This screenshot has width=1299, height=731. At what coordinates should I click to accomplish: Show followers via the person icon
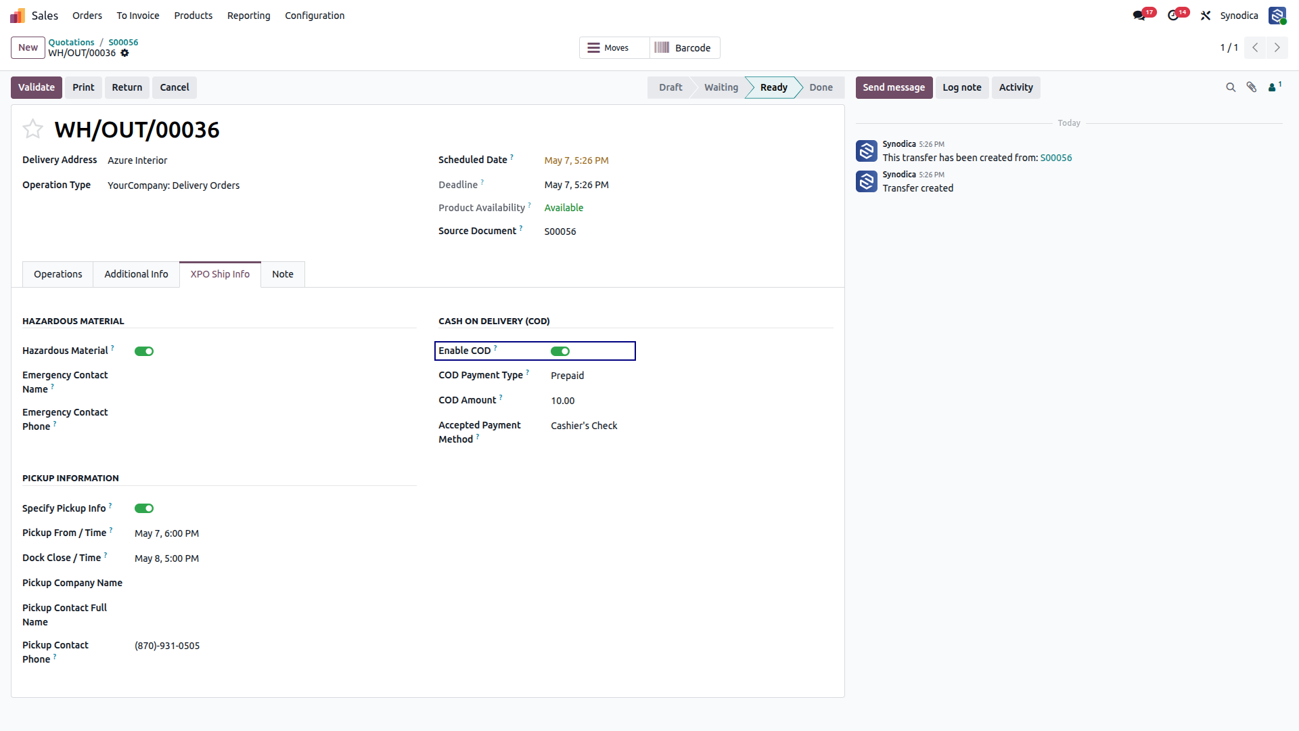click(1275, 87)
